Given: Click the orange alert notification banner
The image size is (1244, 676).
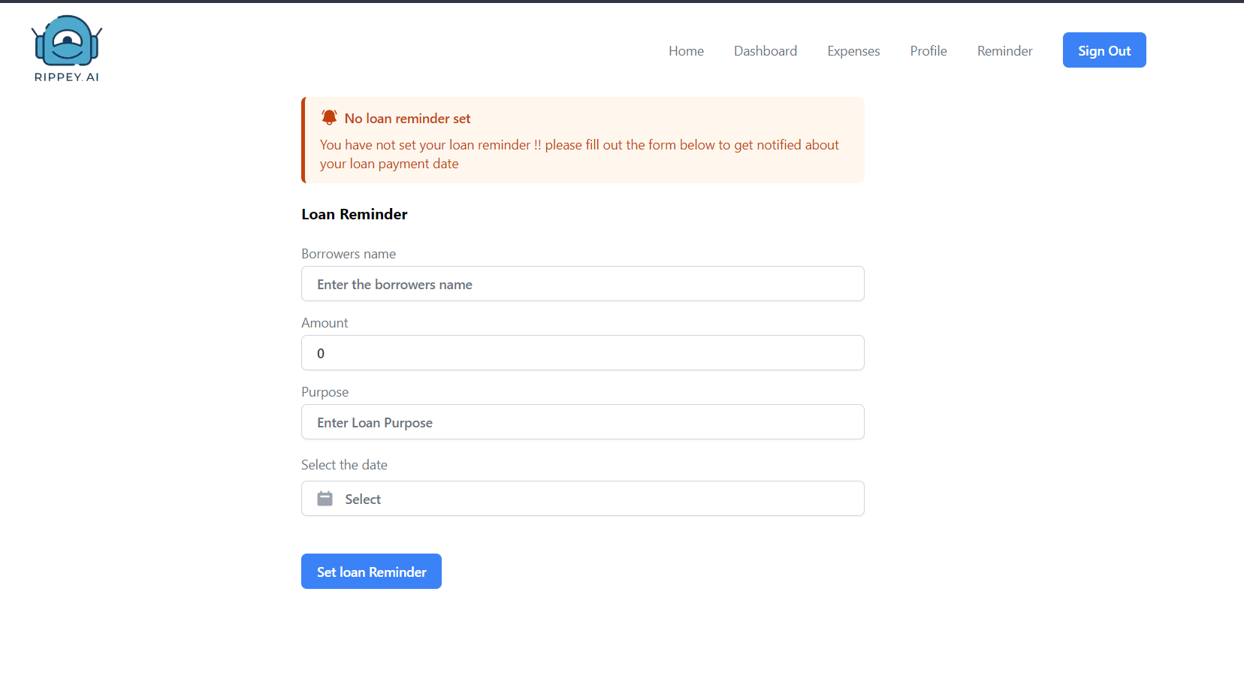Looking at the screenshot, I should coord(582,140).
